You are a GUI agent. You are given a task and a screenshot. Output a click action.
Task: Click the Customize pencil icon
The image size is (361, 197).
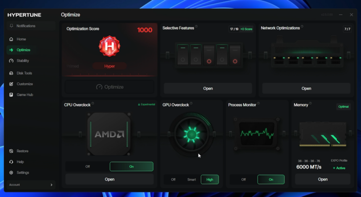[x=11, y=84]
